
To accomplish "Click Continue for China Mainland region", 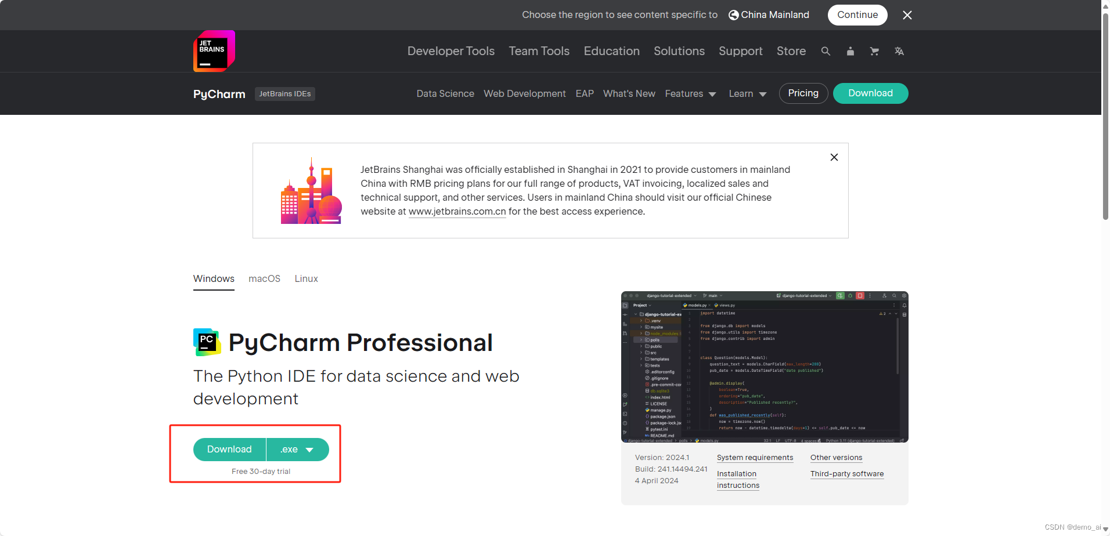I will pos(857,15).
